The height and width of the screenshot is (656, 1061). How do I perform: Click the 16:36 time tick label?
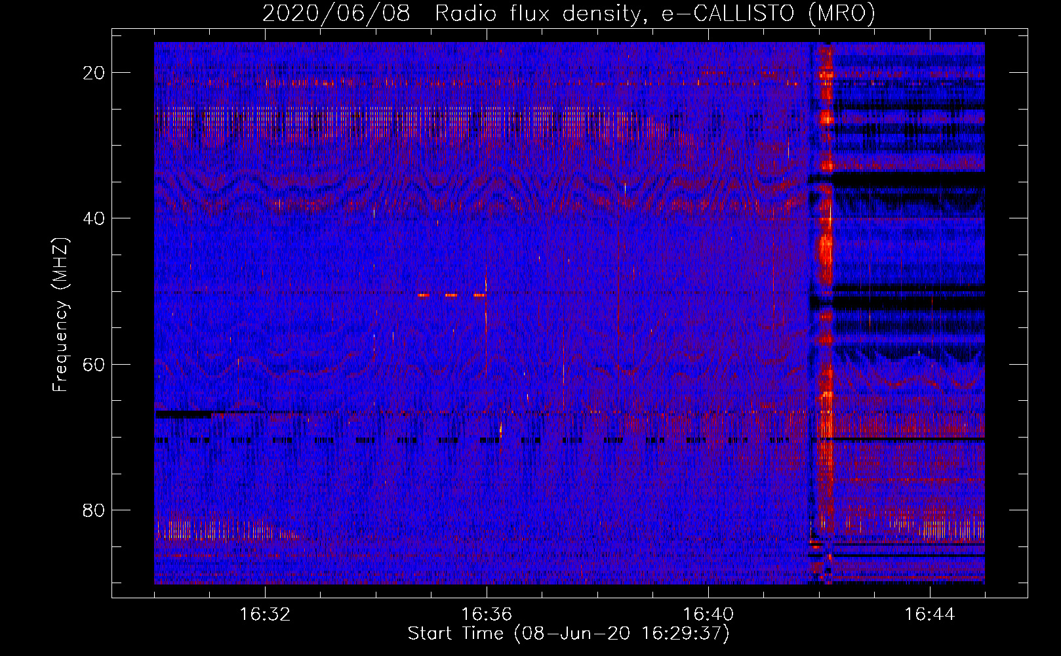click(x=487, y=615)
